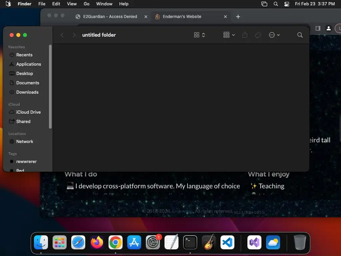Open the Finder view mode switcher
The height and width of the screenshot is (256, 341).
pyautogui.click(x=199, y=35)
